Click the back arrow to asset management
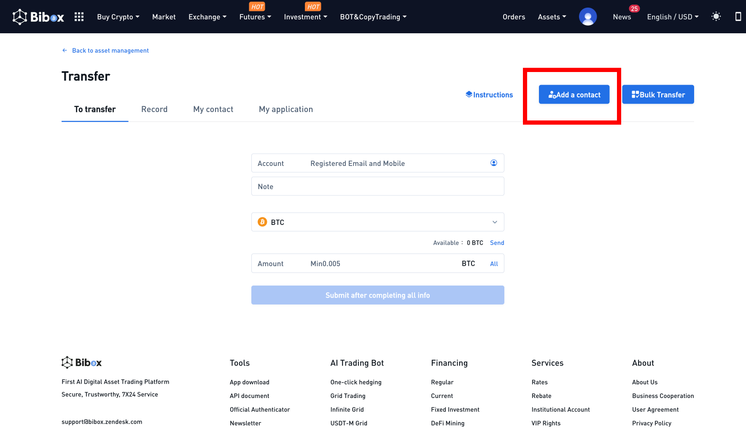The height and width of the screenshot is (430, 746). point(65,51)
